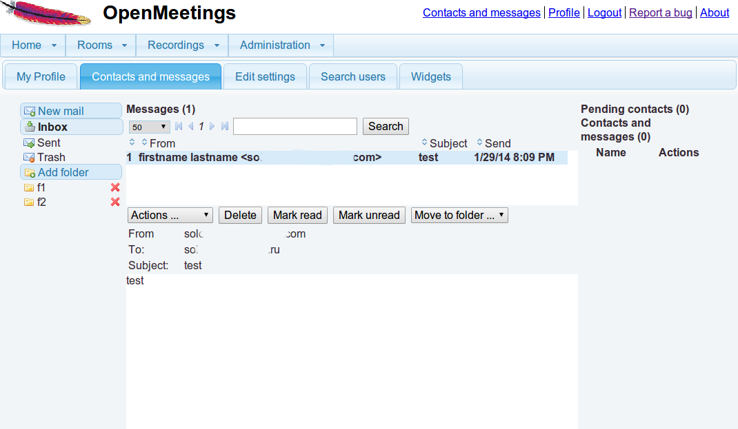Viewport: 738px width, 429px height.
Task: Open the Inbox folder icon
Action: (x=30, y=127)
